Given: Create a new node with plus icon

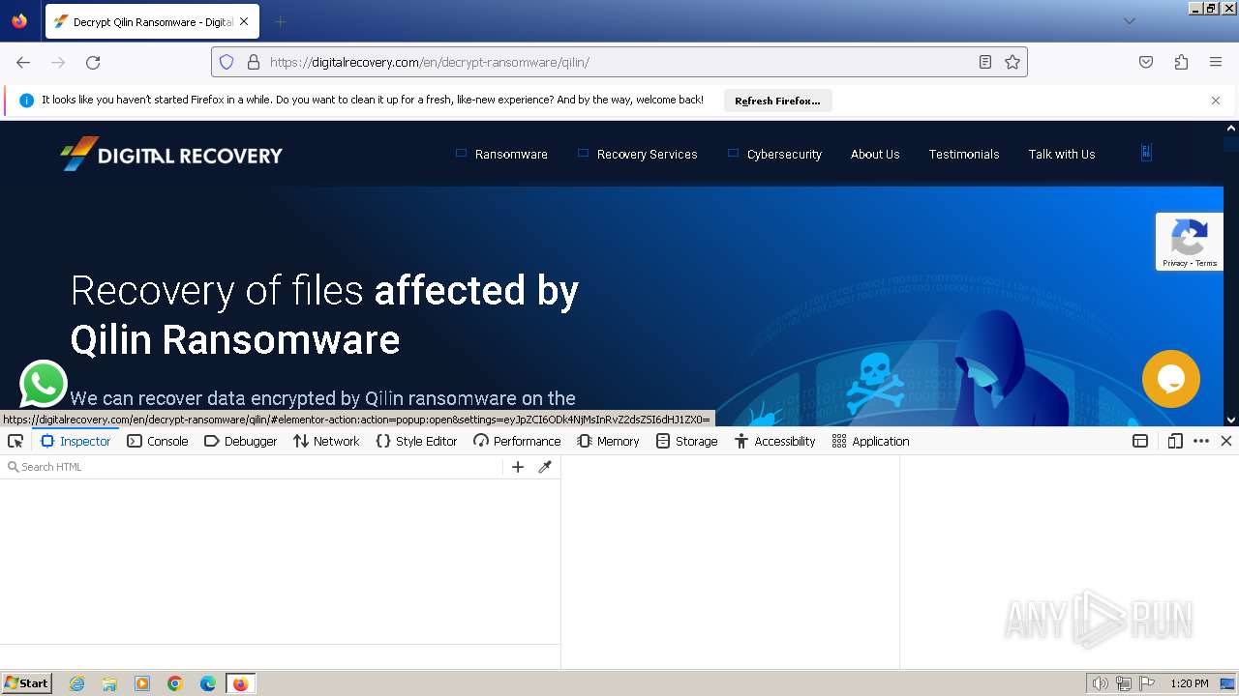Looking at the screenshot, I should pos(518,467).
